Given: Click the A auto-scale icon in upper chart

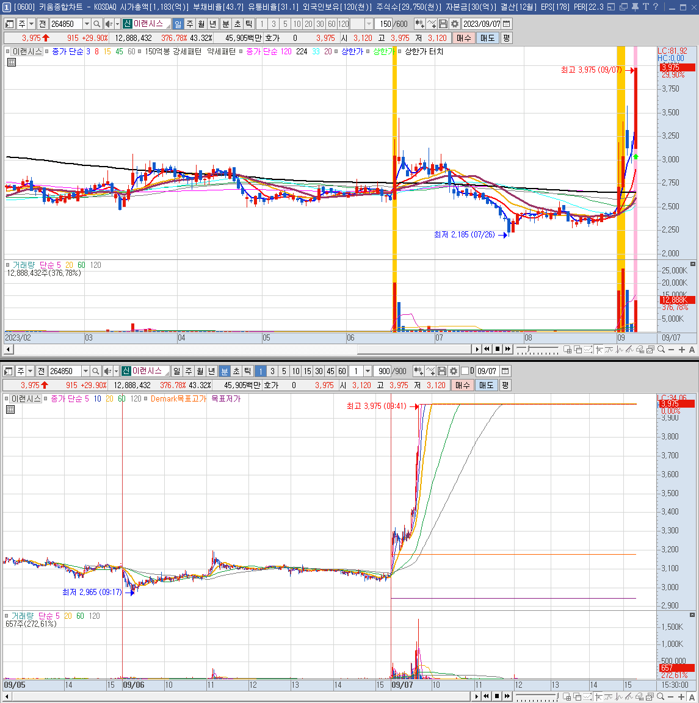Looking at the screenshot, I should (692, 349).
